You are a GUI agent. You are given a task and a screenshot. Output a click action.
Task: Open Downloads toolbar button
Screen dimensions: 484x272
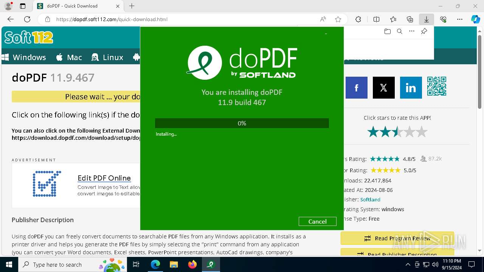[x=426, y=19]
